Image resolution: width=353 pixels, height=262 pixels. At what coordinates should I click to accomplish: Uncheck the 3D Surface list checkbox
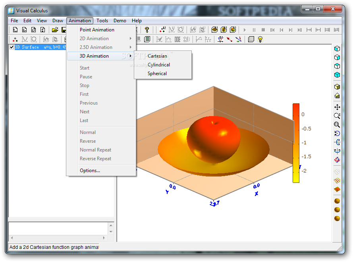point(12,47)
